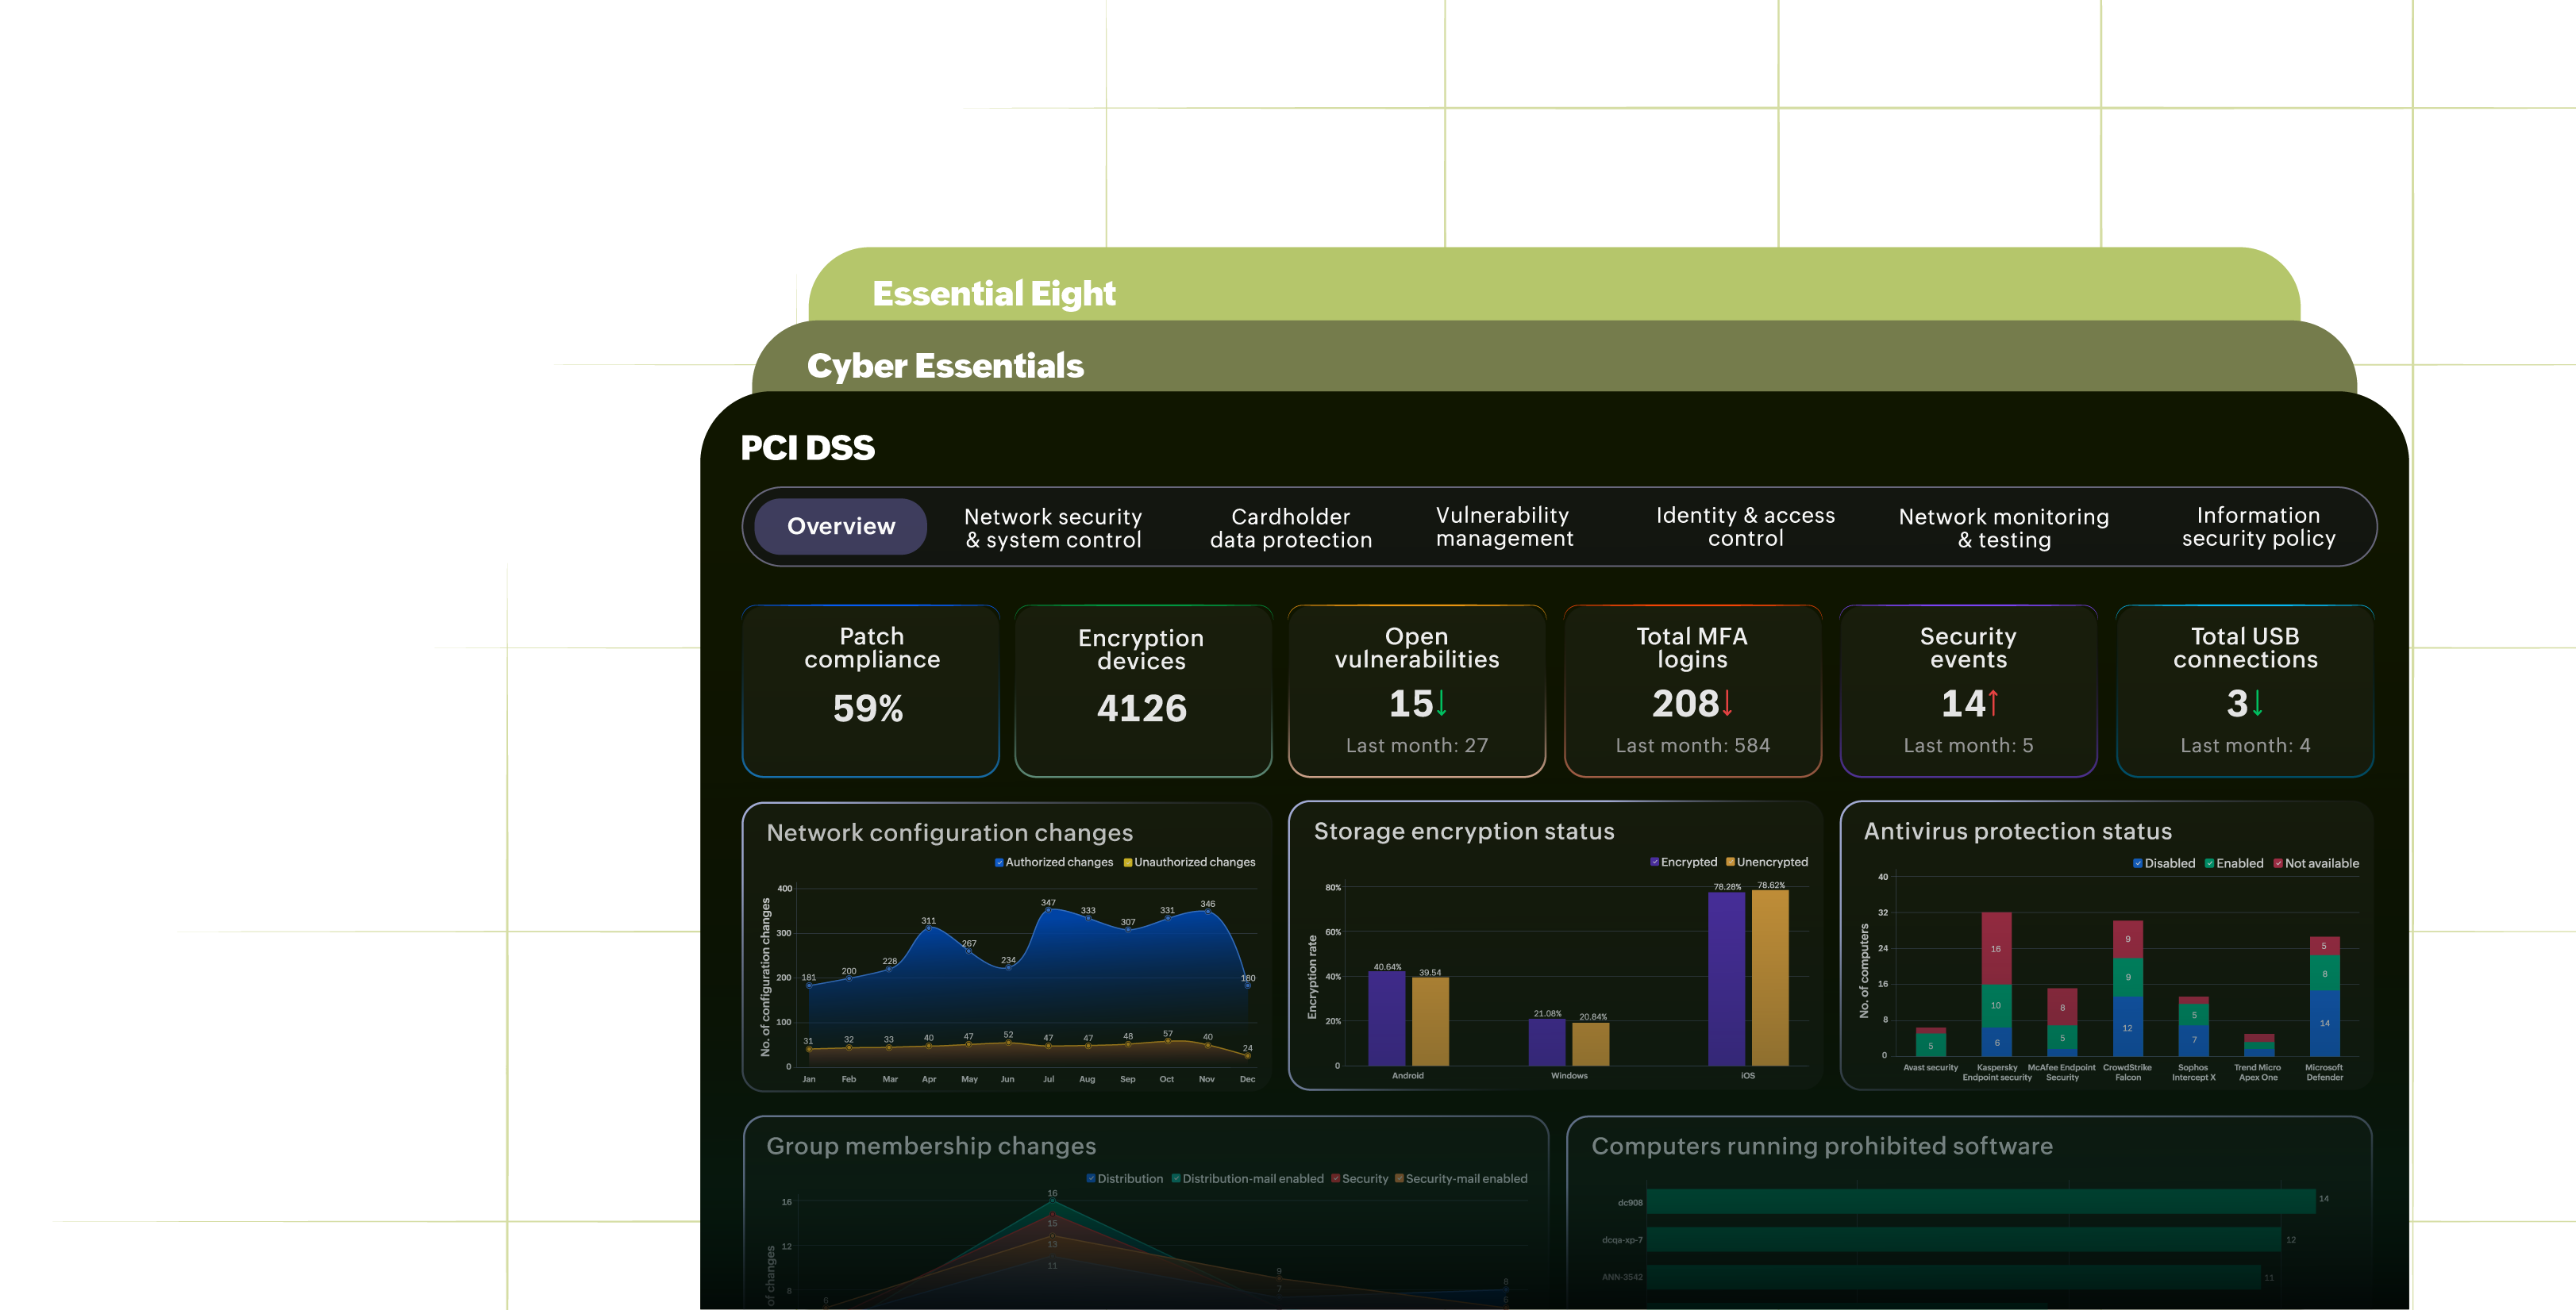Toggle Encrypted series legend checkbox
This screenshot has width=2576, height=1310.
[x=1655, y=862]
